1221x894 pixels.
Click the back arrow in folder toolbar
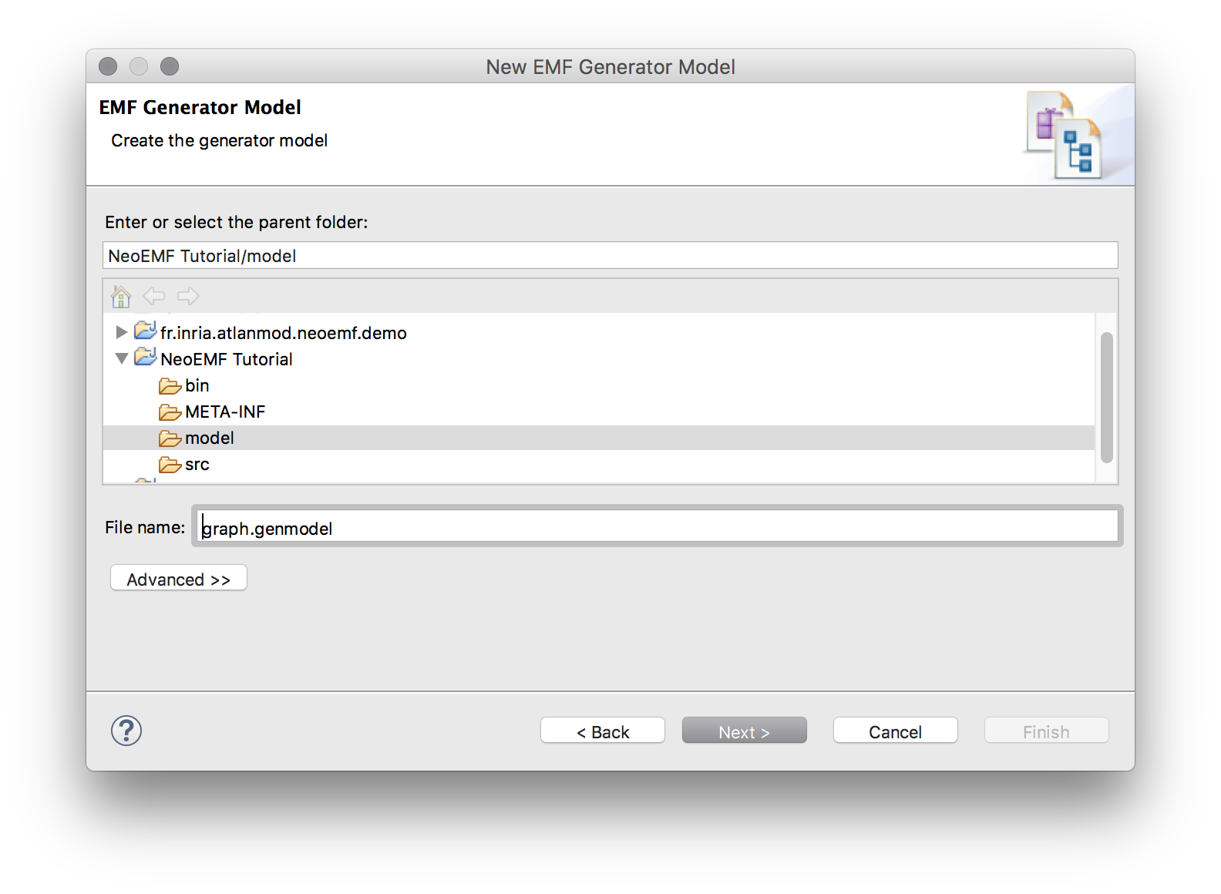click(x=154, y=296)
